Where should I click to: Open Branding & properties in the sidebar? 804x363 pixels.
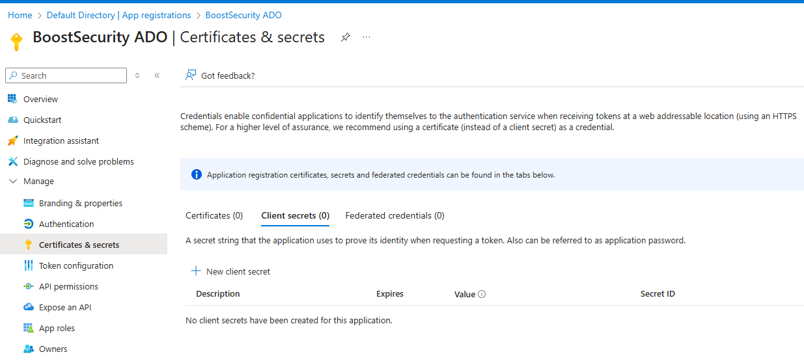(80, 203)
